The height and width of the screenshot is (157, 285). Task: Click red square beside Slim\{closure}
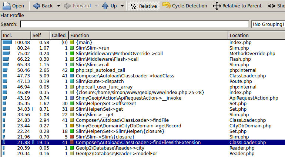[x=72, y=137]
